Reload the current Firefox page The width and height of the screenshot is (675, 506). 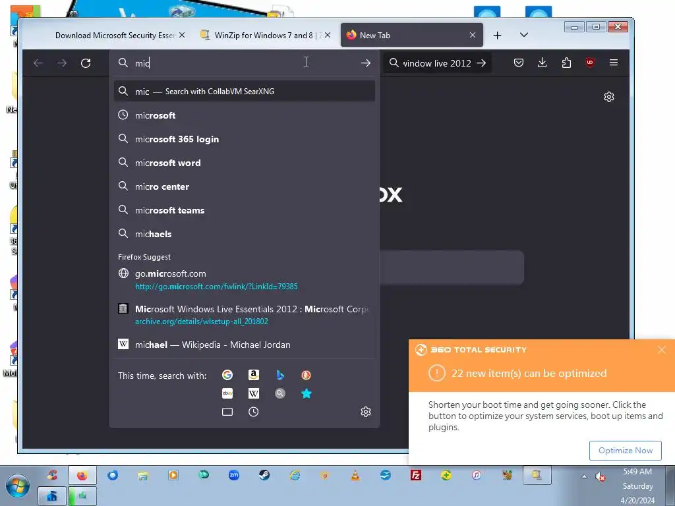click(86, 63)
